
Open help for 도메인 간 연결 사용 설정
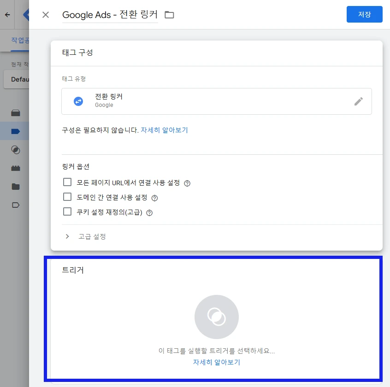(x=154, y=198)
